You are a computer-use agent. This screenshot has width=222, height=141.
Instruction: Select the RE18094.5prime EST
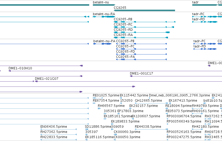[x=166, y=108]
